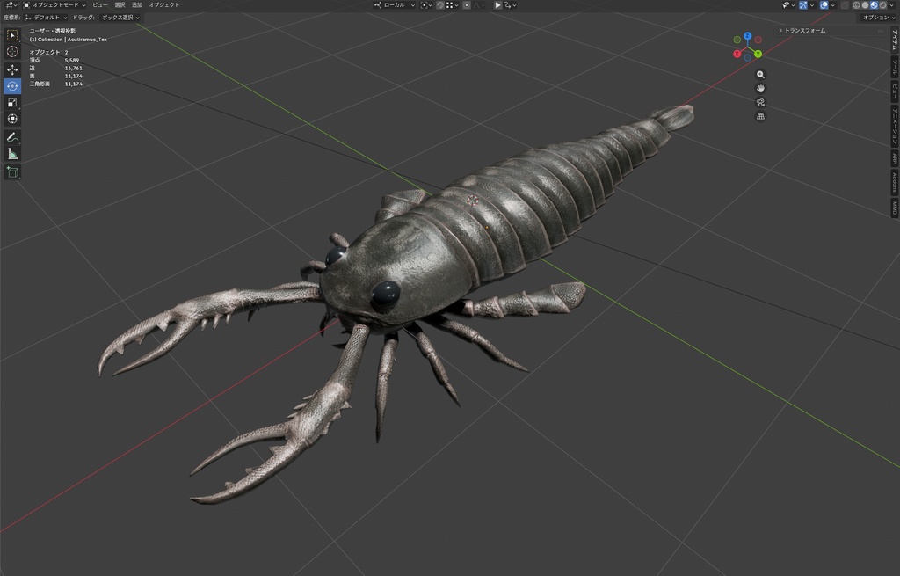Open オブジェクトモード mode dropdown
Viewport: 900px width, 576px height.
(54, 5)
